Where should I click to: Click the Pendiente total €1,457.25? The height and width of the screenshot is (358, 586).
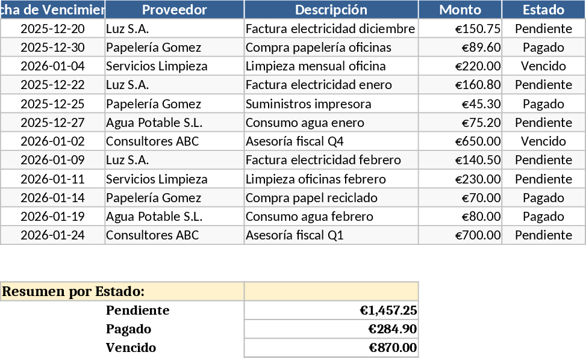click(x=331, y=310)
